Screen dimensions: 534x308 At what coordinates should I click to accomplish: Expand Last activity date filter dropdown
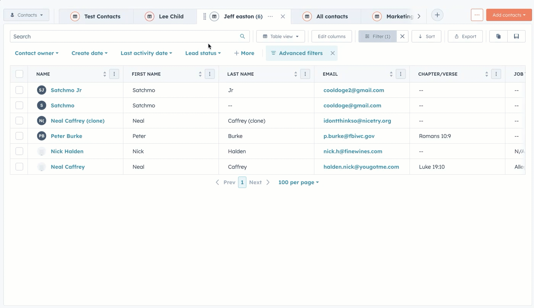coord(146,53)
